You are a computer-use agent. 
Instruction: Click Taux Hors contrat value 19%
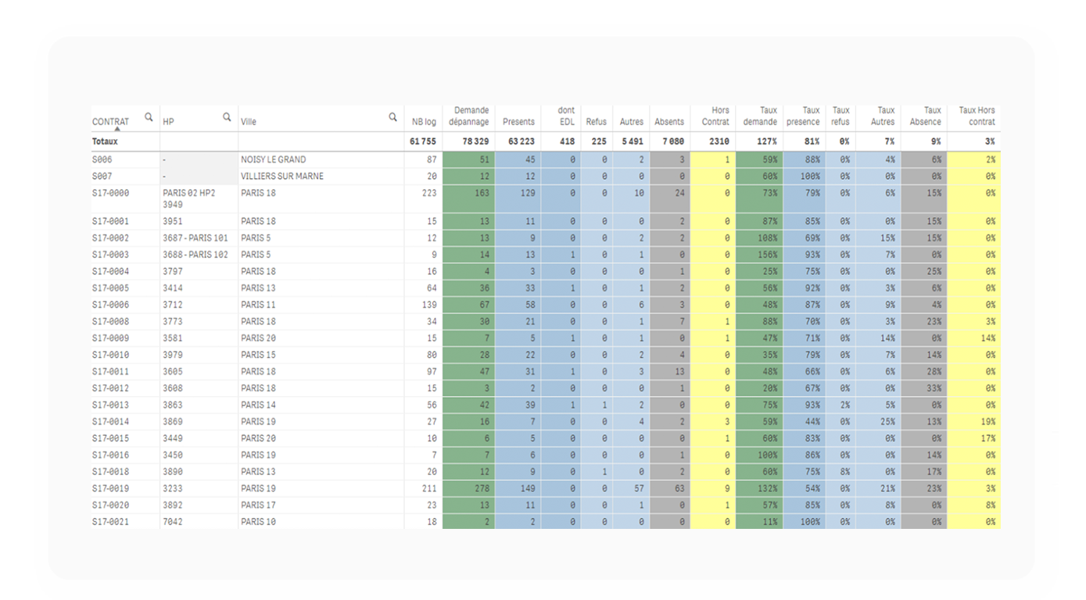click(989, 422)
